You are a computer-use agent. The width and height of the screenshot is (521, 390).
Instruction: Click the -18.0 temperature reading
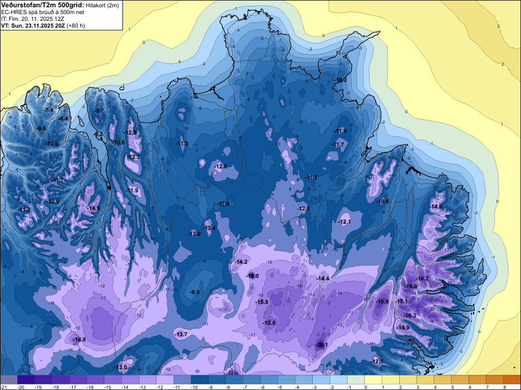(252, 276)
